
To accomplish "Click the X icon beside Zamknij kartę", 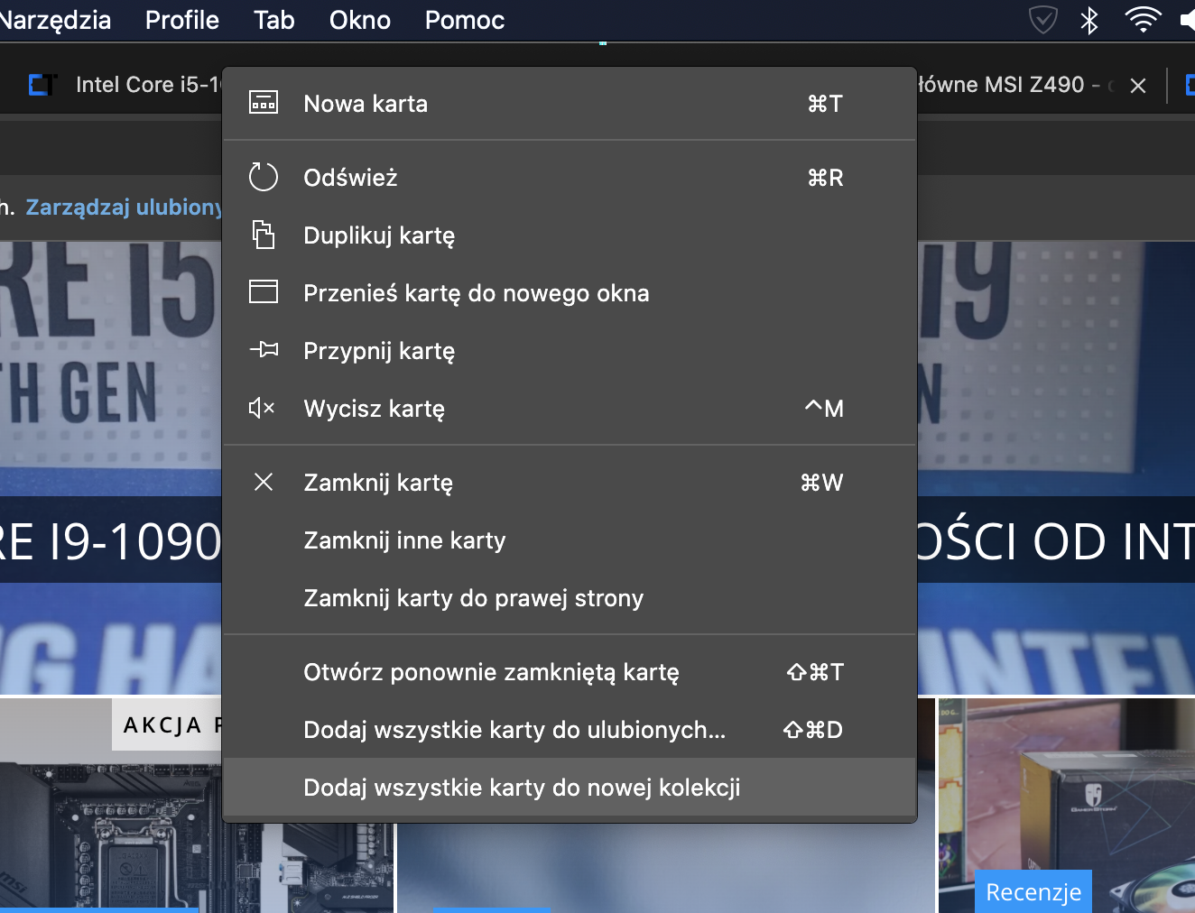I will point(264,482).
